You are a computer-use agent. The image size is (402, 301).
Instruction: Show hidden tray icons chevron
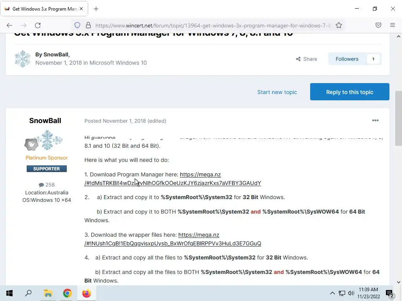click(332, 293)
